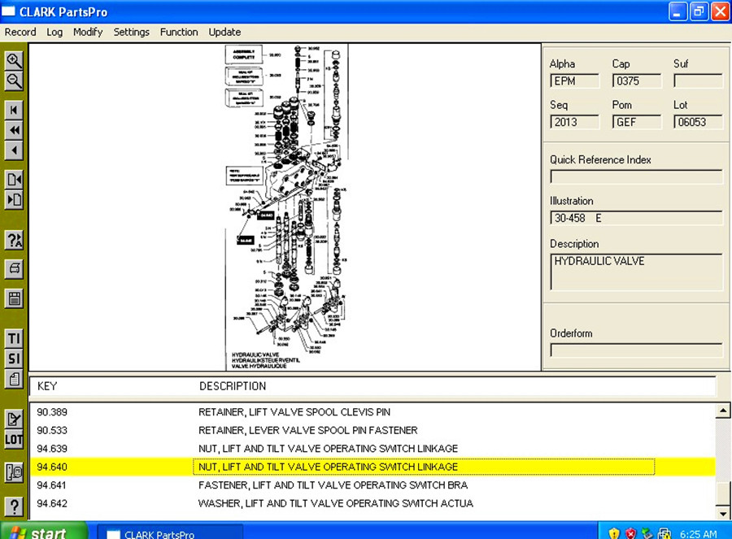The height and width of the screenshot is (539, 732).
Task: Click the Illustration field showing 30-458 E
Action: click(636, 218)
